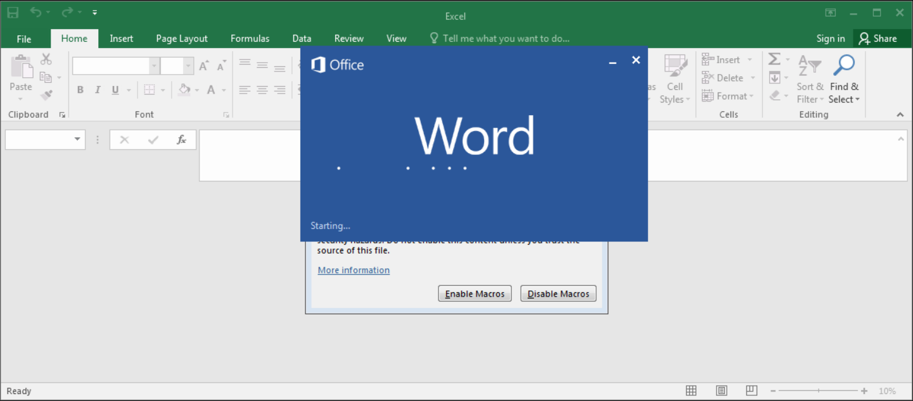Image resolution: width=913 pixels, height=401 pixels.
Task: Toggle Bold formatting
Action: (x=80, y=90)
